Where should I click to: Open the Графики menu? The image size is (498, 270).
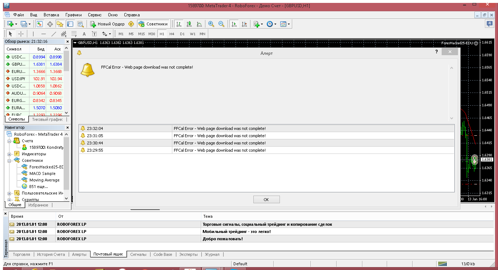(x=73, y=15)
